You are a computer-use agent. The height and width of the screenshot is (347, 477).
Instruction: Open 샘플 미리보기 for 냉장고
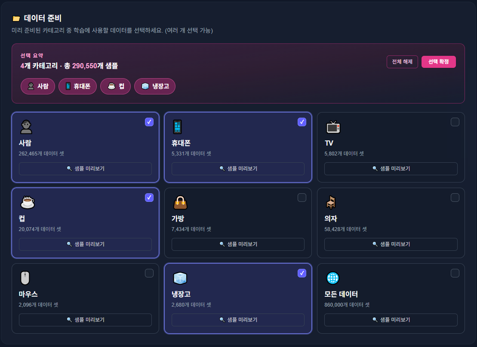(x=238, y=320)
